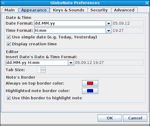Uncheck Display creation time
The width and height of the screenshot is (150, 126).
[9, 44]
